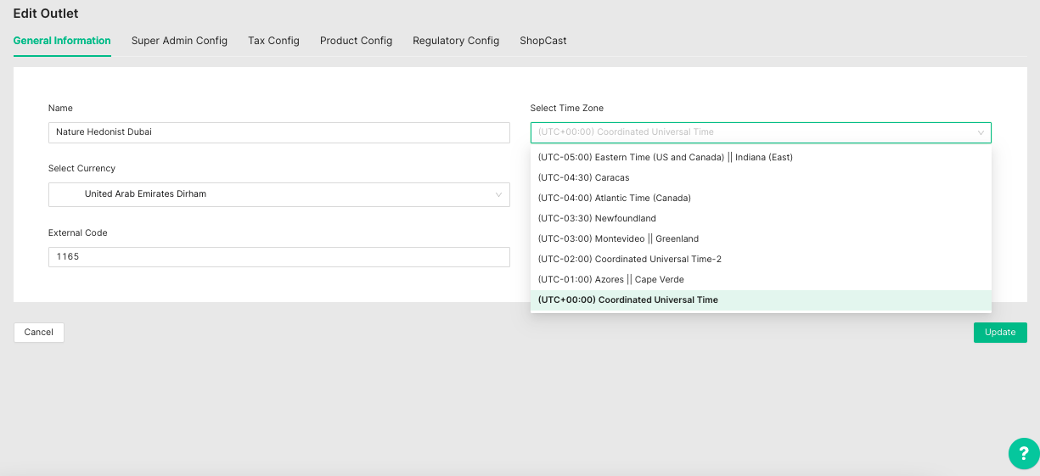Open the Select Time Zone combo box
The height and width of the screenshot is (476, 1040).
[x=747, y=132]
